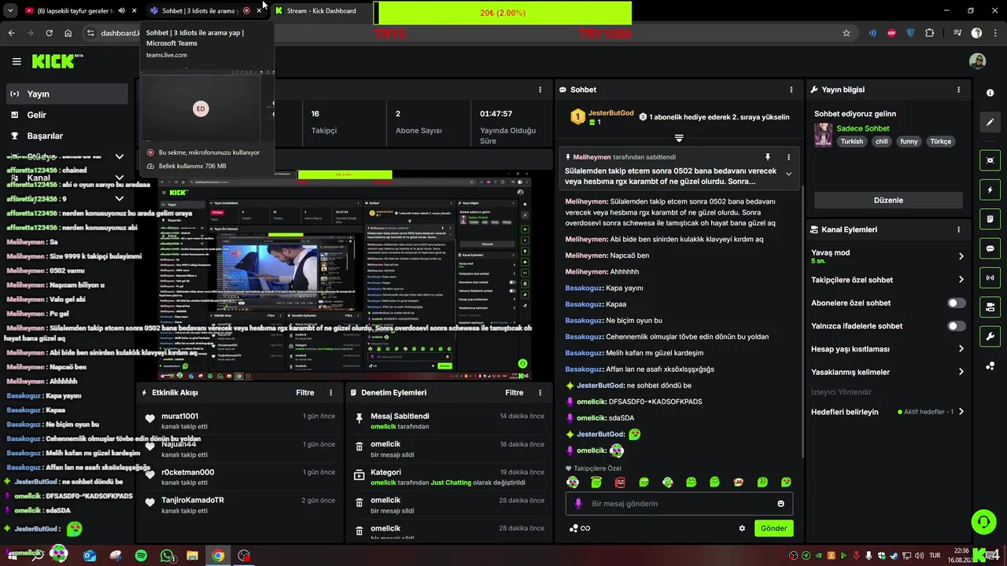This screenshot has height=566, width=1007.
Task: Open three-dot menu on the pinned message
Action: [x=788, y=157]
